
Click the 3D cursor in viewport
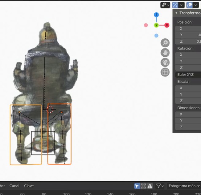[50, 109]
